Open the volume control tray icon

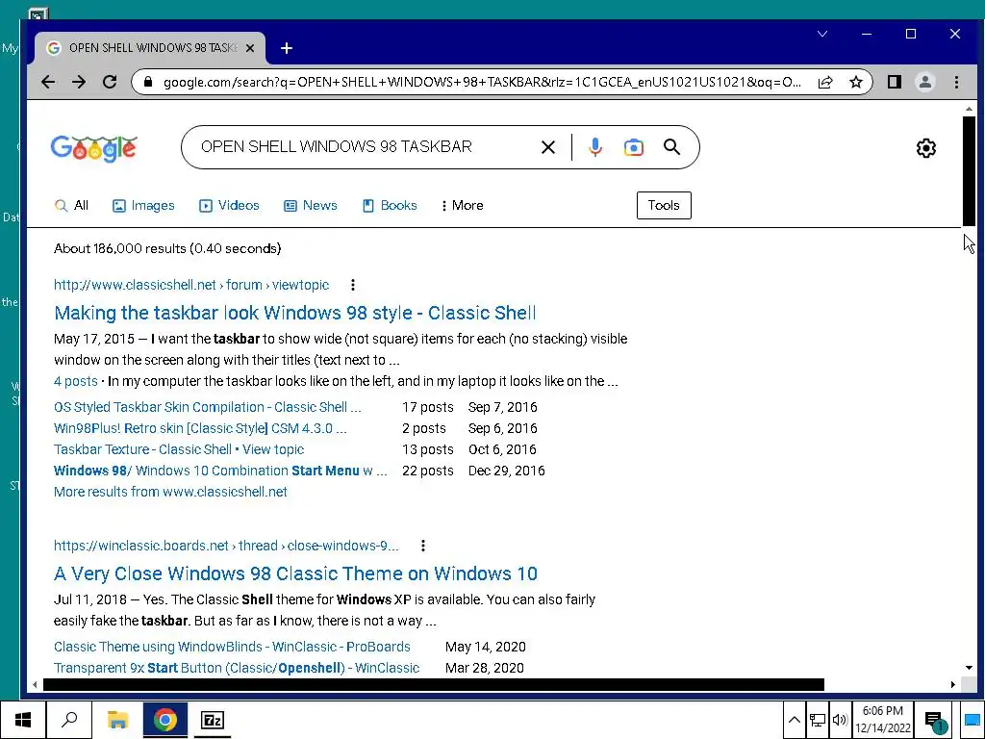coord(839,720)
